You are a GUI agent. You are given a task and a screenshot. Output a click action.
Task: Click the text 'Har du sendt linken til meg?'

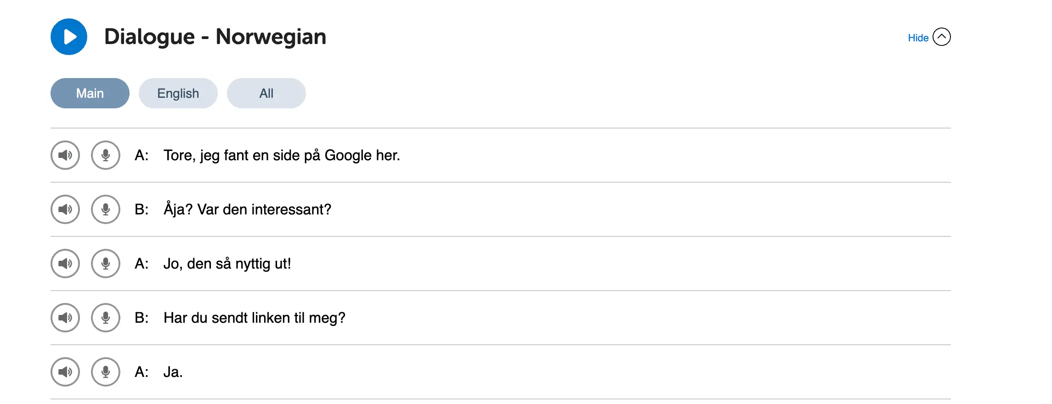tap(255, 318)
